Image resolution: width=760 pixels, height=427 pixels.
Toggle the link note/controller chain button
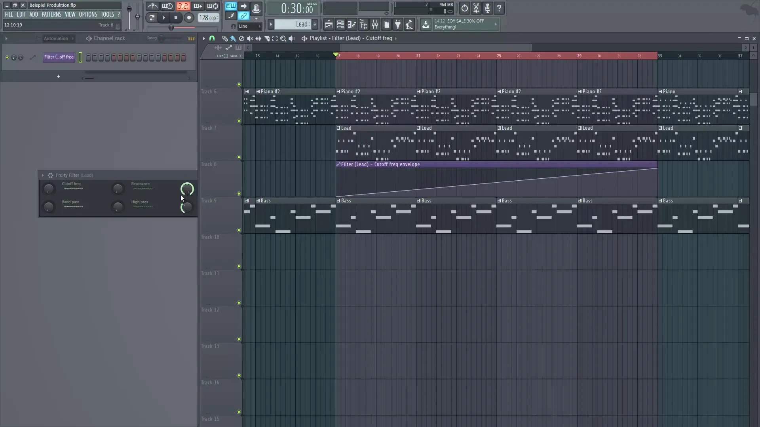click(243, 16)
